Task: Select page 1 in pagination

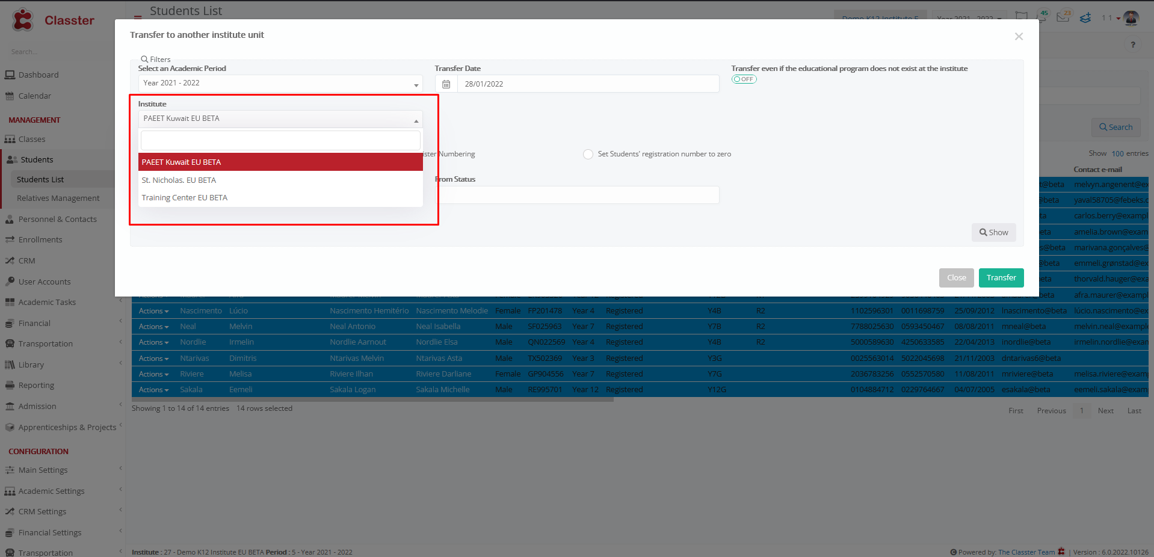Action: coord(1081,411)
